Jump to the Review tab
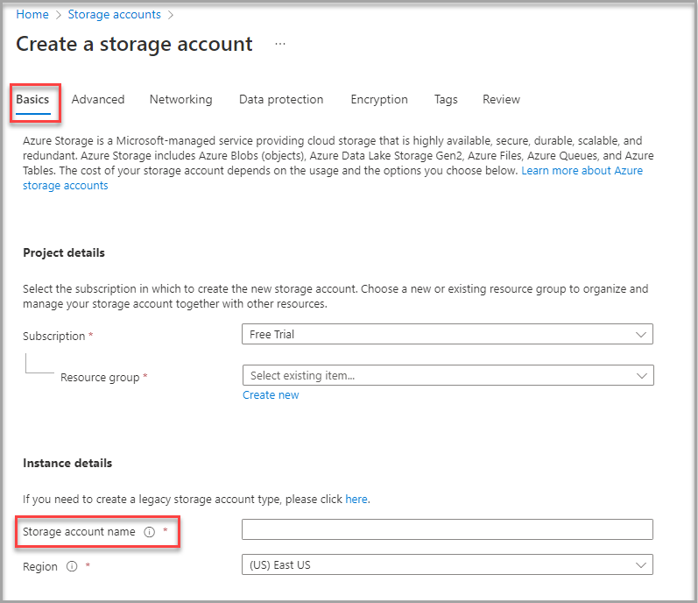 point(501,100)
